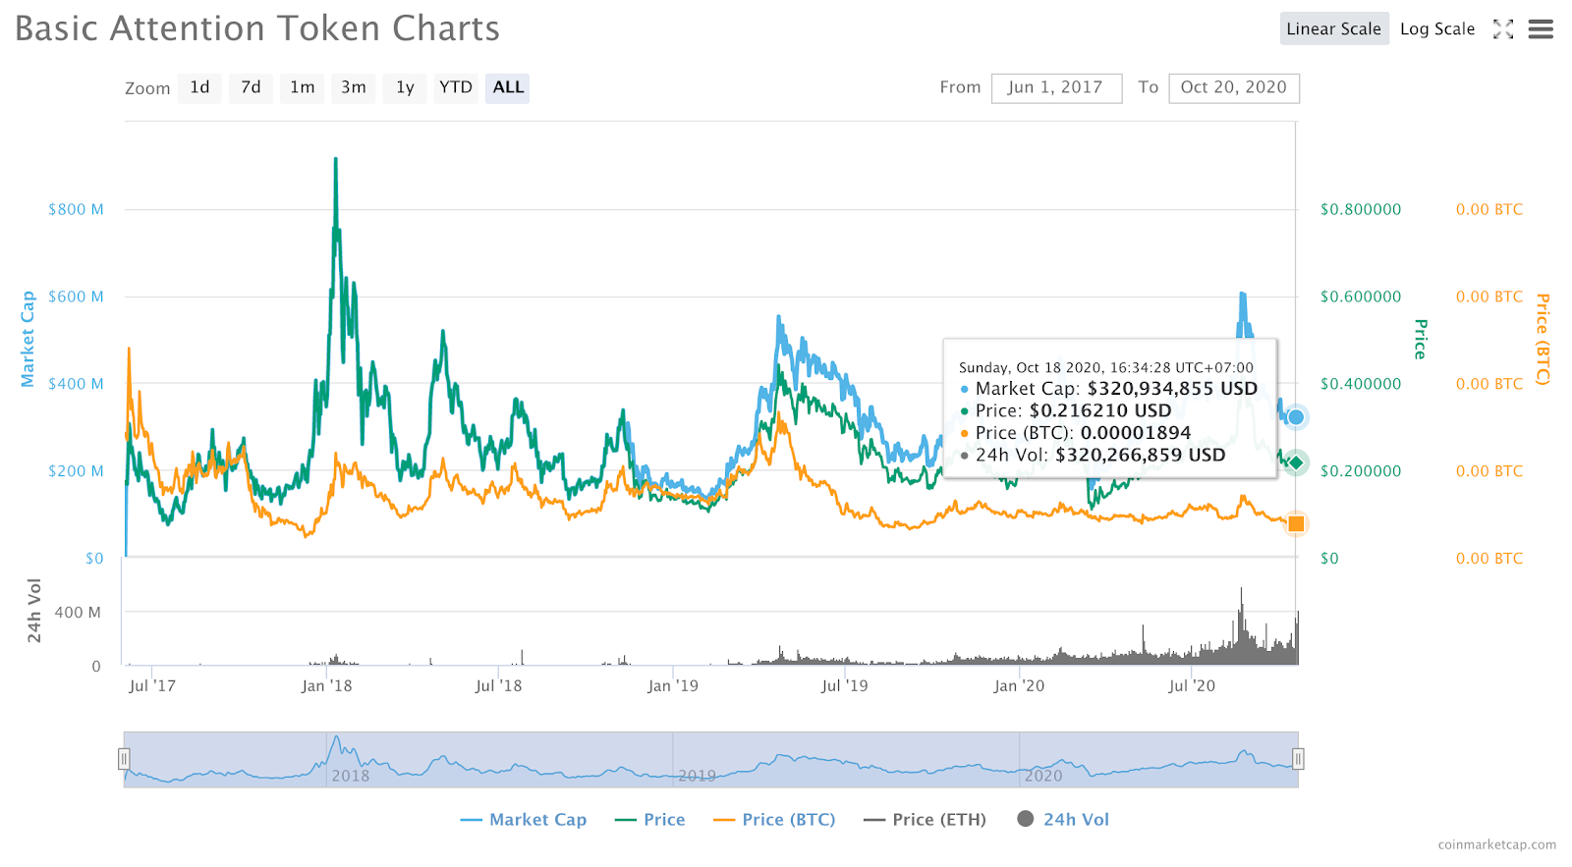1572x867 pixels.
Task: Switch to Linear Scale
Action: [1334, 29]
